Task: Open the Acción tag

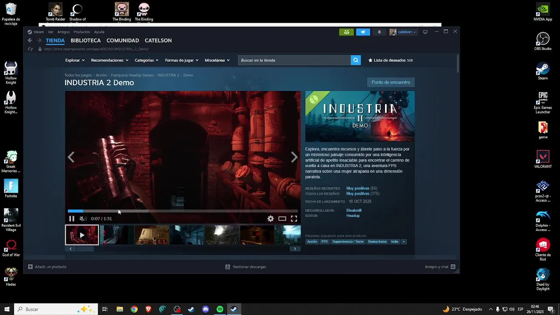Action: (x=312, y=241)
